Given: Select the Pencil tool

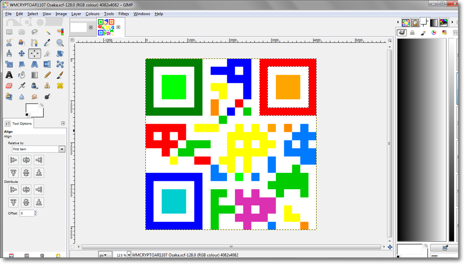Looking at the screenshot, I should click(47, 75).
